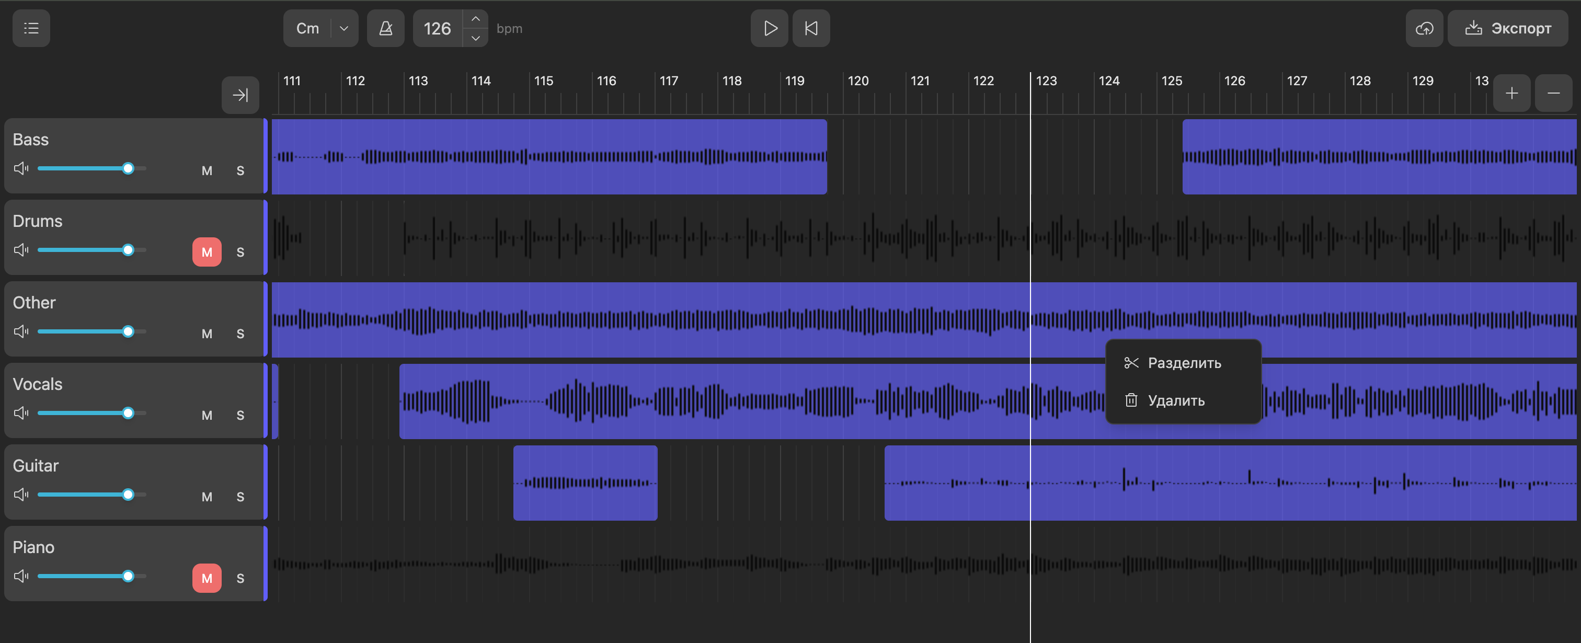Open the track list menu icon
The width and height of the screenshot is (1581, 643).
click(31, 28)
